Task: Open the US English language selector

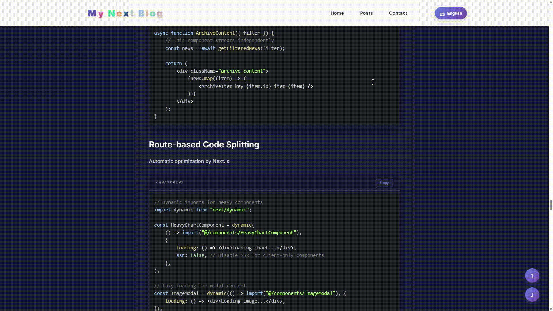Action: (450, 13)
